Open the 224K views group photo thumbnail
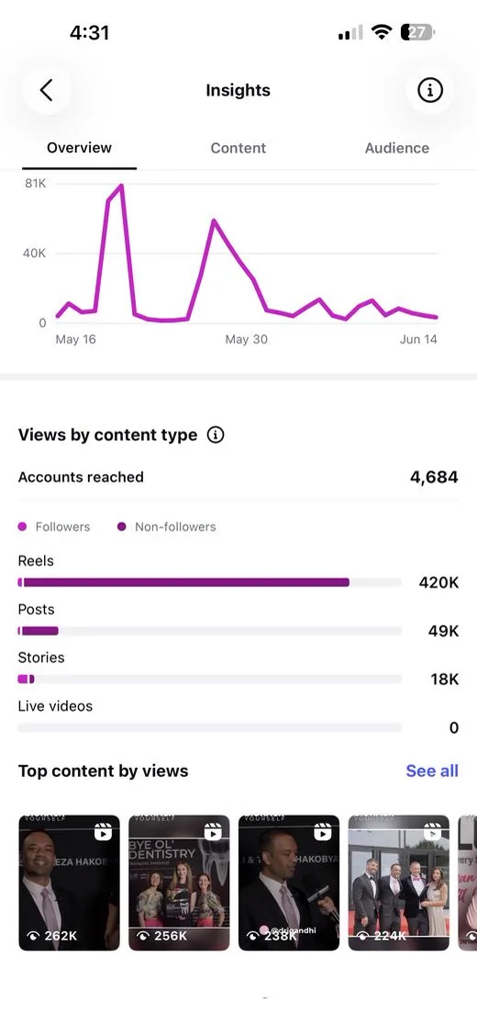Screen dimensions: 477x1036 (x=398, y=883)
